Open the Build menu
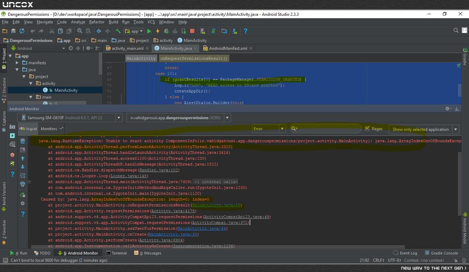This screenshot has width=469, height=272. pyautogui.click(x=113, y=22)
